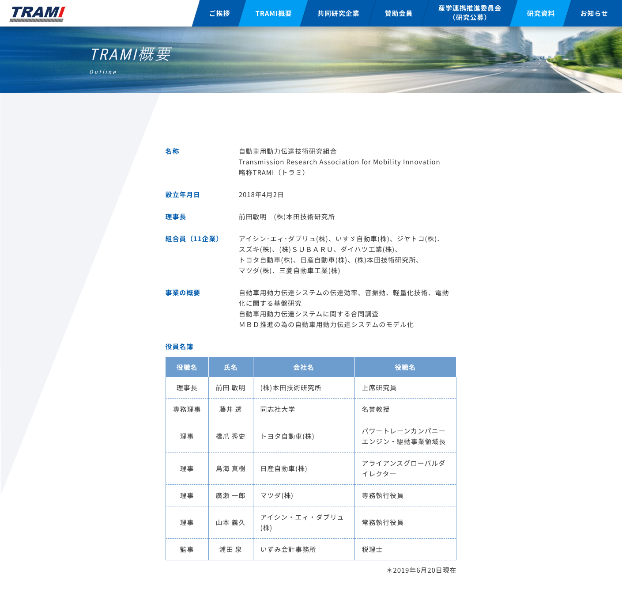This screenshot has height=597, width=622.
Task: Click the 氏名 column header
Action: click(x=230, y=367)
